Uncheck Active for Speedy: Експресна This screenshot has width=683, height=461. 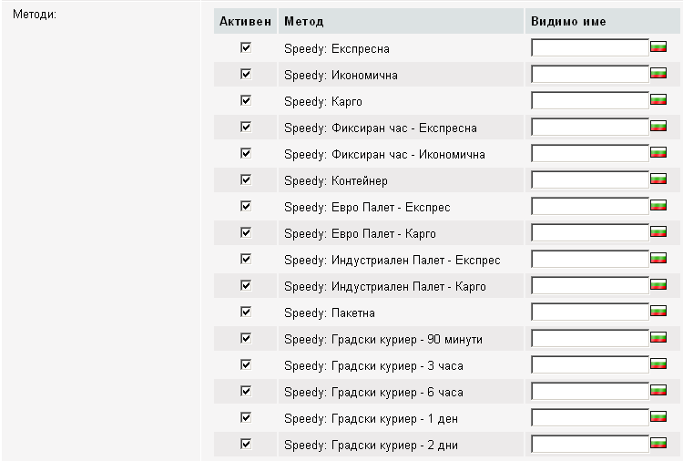[246, 47]
